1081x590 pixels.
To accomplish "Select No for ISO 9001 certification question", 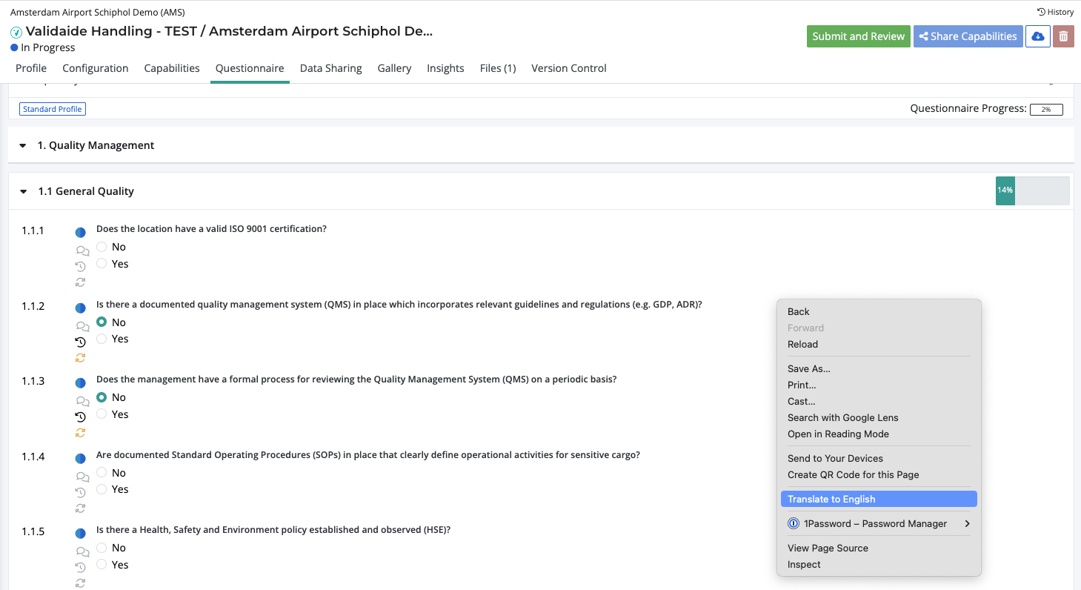I will (x=102, y=247).
